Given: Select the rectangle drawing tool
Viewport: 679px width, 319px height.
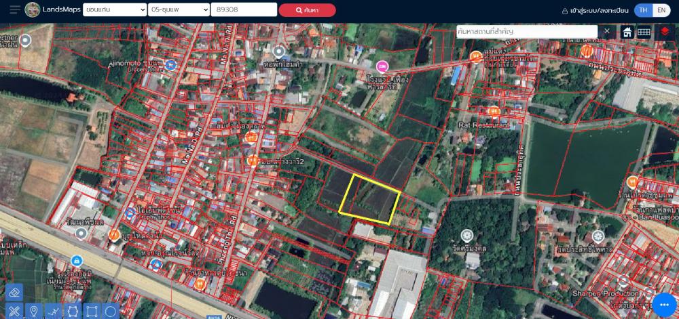Looking at the screenshot, I should click(91, 311).
